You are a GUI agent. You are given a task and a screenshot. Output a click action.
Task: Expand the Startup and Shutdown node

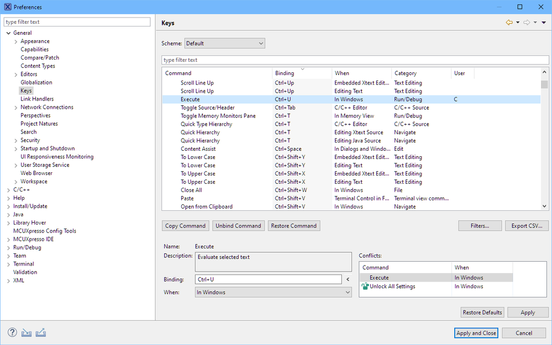click(16, 148)
